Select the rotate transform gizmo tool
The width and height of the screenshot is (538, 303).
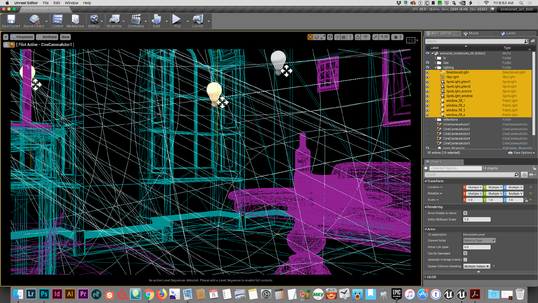316,37
